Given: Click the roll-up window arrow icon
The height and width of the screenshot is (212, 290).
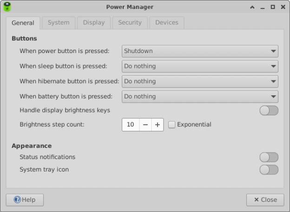Looking at the screenshot, I should tap(252, 7).
